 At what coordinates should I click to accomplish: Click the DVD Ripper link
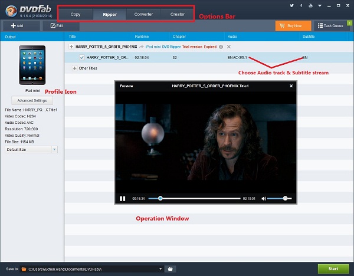pos(171,47)
